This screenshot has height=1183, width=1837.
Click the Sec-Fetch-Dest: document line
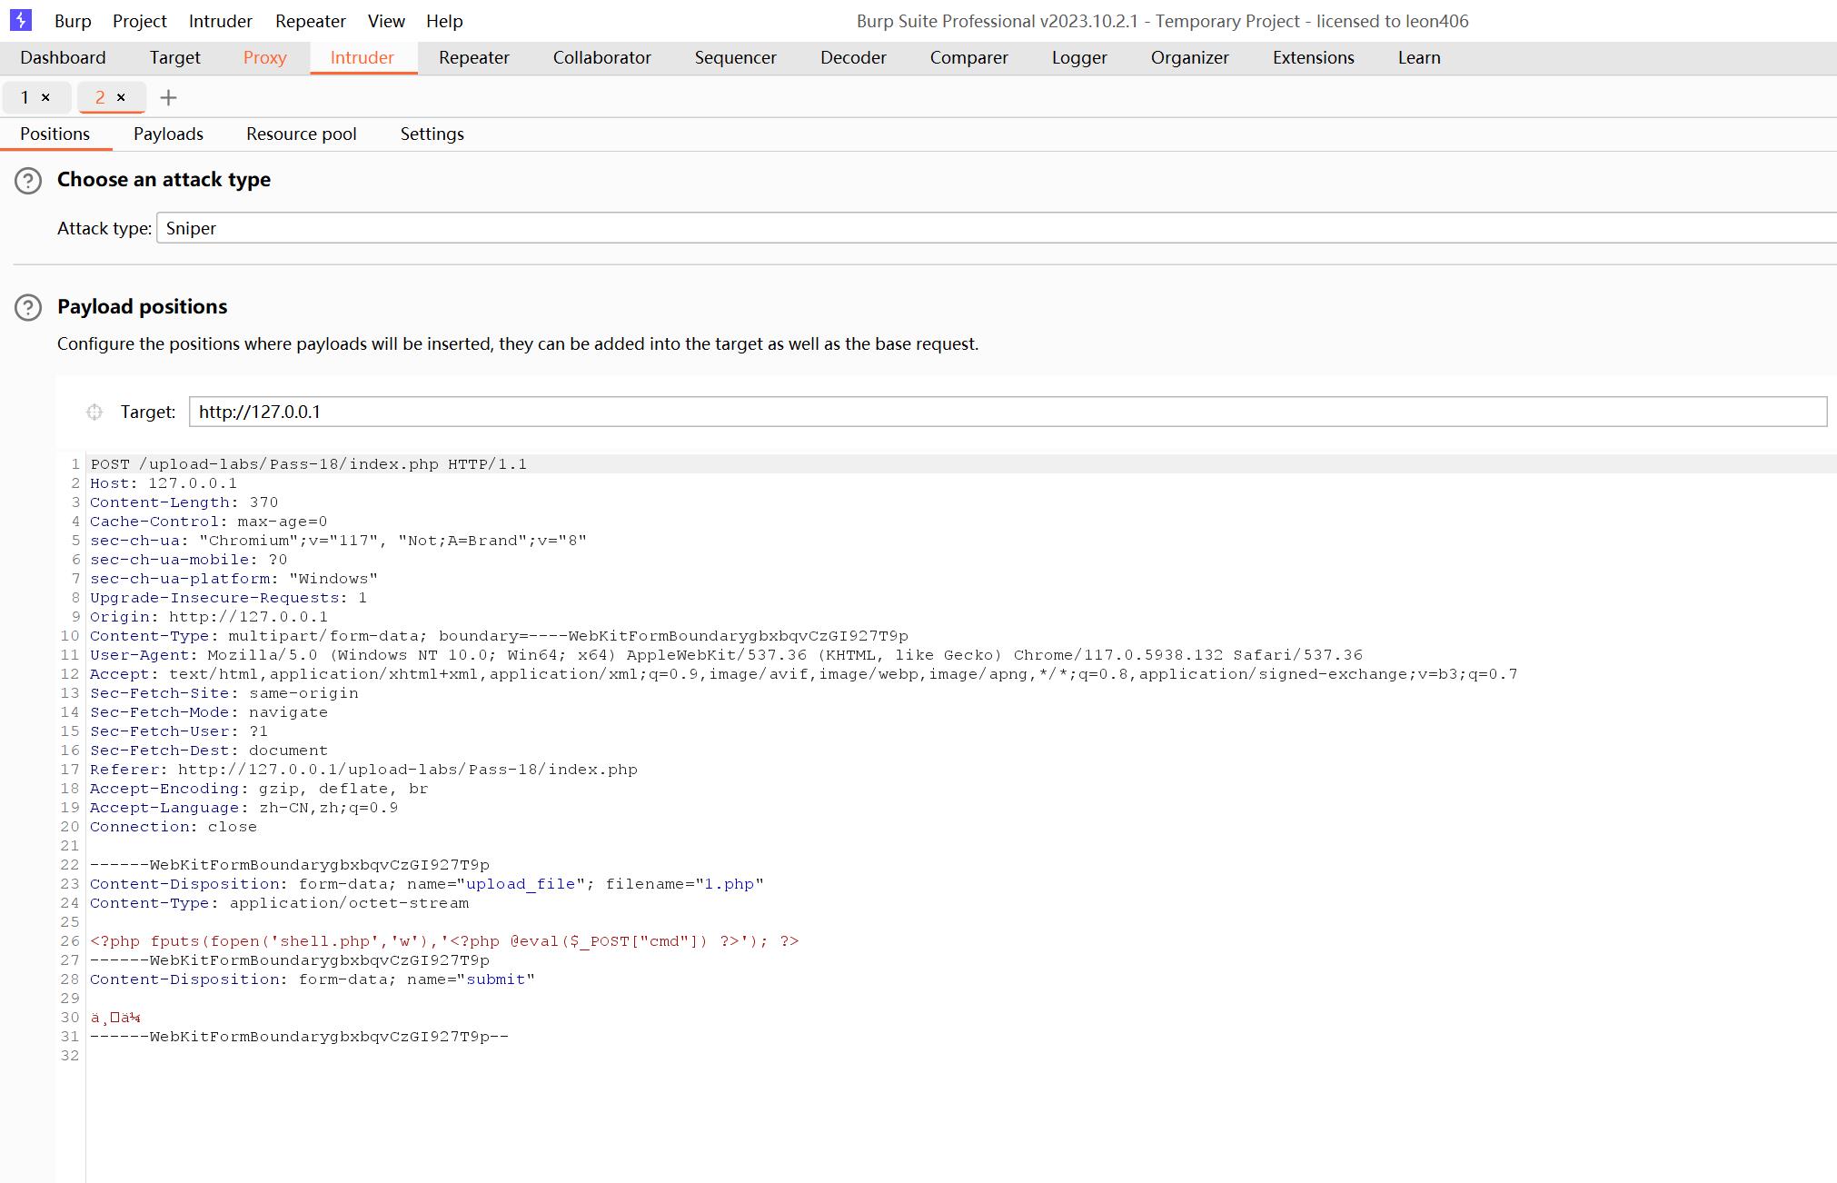pos(209,751)
